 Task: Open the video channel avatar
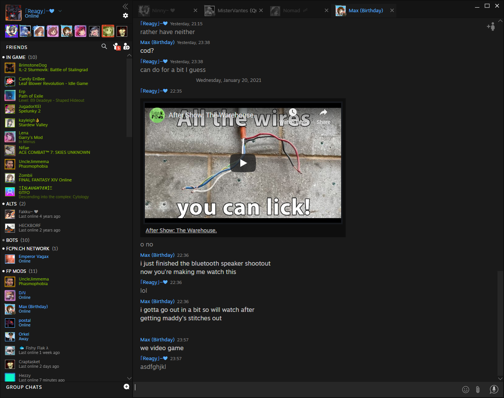click(157, 115)
